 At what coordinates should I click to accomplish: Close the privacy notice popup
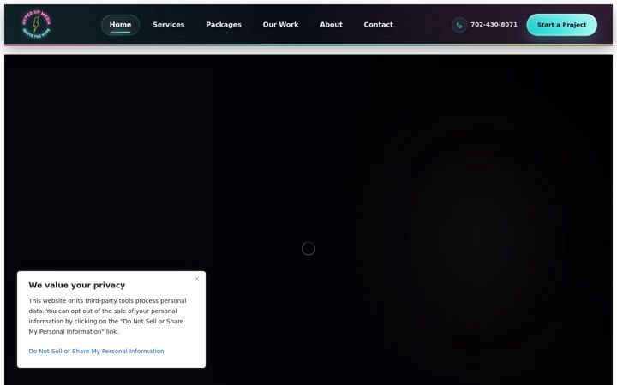point(197,279)
